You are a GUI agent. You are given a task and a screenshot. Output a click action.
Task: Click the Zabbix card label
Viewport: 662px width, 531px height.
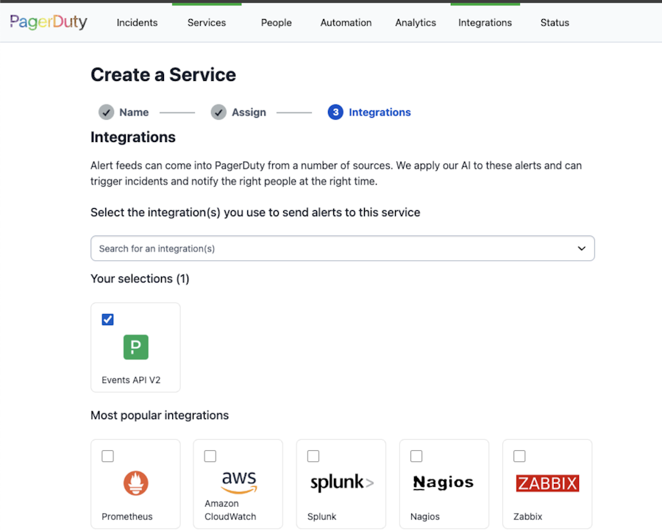[x=527, y=516]
